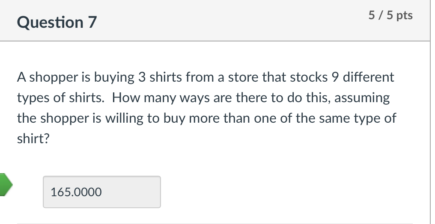The width and height of the screenshot is (435, 224).
Task: Click the answer field showing 165.0000
Action: (x=102, y=192)
